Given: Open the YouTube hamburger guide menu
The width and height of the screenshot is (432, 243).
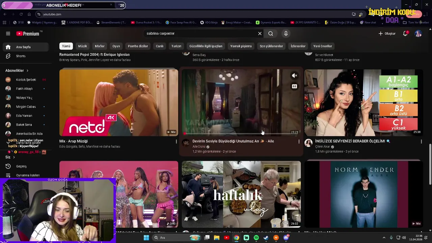Looking at the screenshot, I should (8, 33).
